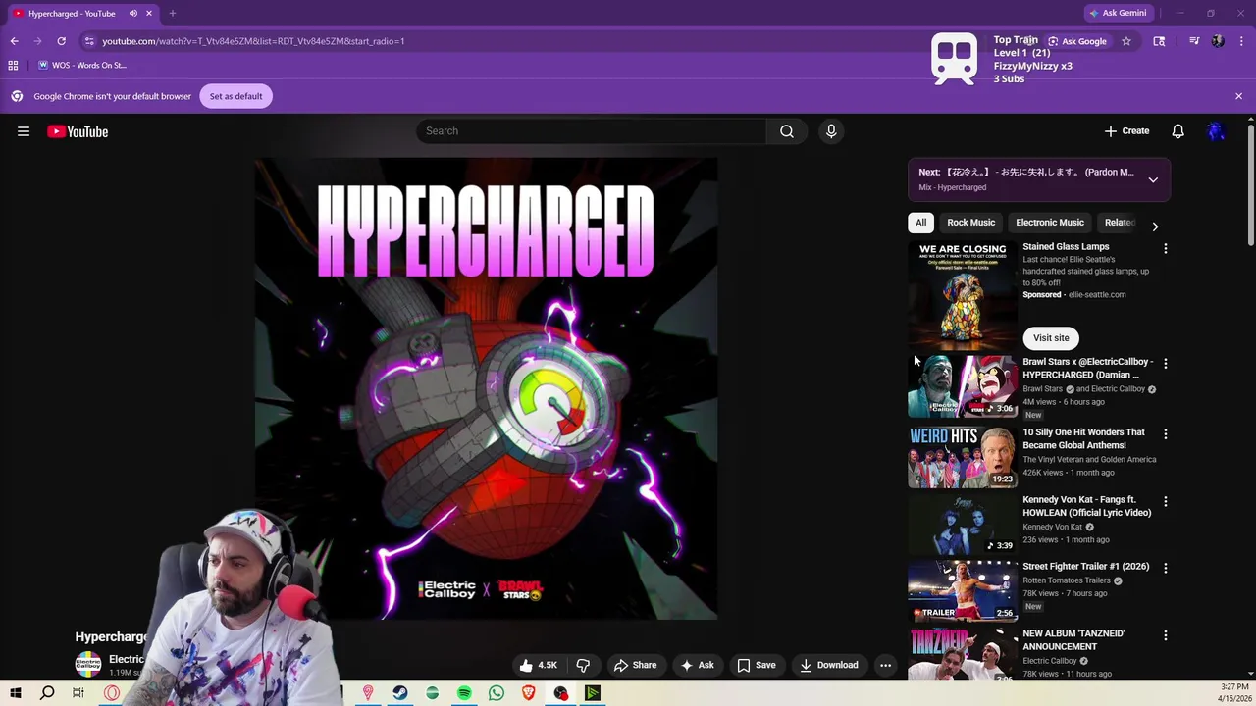1256x706 pixels.
Task: Open options for Kennedy Von Kat video
Action: pos(1165,502)
